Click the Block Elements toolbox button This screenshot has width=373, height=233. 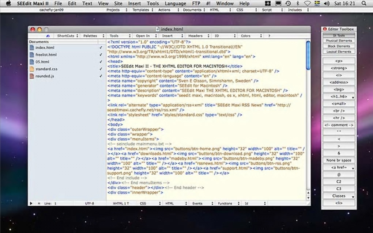[x=339, y=46]
